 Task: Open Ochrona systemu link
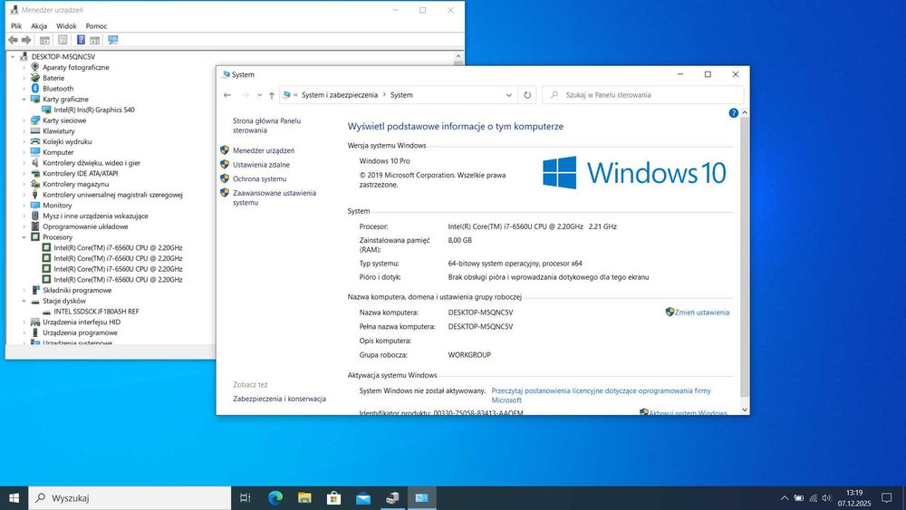[259, 179]
